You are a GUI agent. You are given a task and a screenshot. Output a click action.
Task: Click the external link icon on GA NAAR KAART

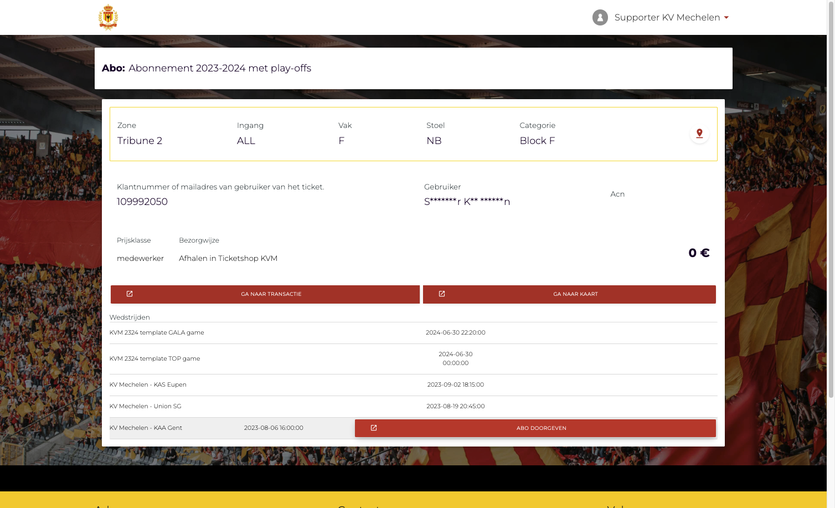click(x=442, y=294)
